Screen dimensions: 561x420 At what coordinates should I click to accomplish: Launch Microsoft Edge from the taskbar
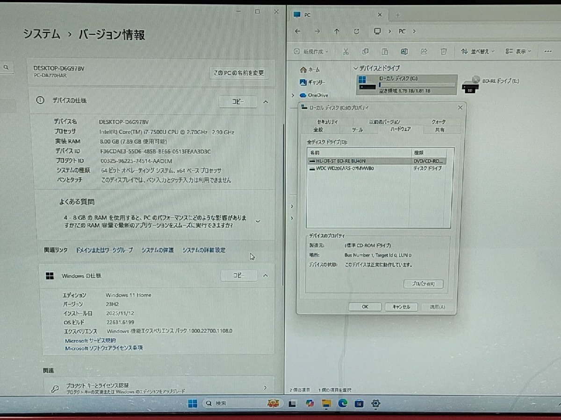[343, 403]
